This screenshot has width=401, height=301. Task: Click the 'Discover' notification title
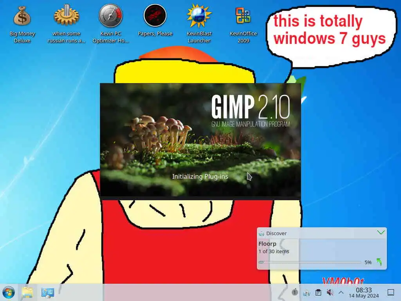tap(276, 234)
